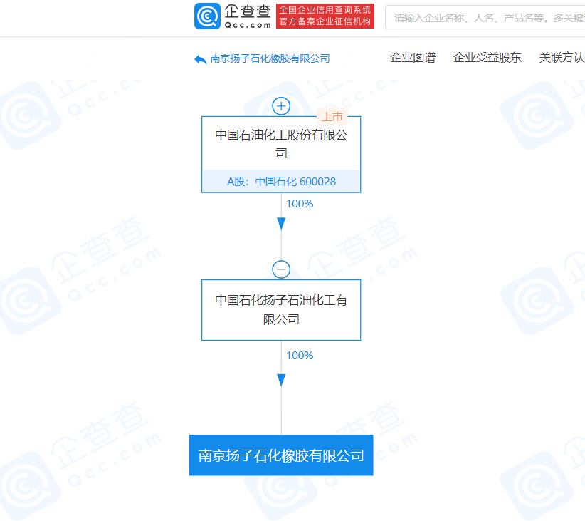Click the 100% label below 中国石化扬子石油化工有限公司
The height and width of the screenshot is (521, 585).
300,356
